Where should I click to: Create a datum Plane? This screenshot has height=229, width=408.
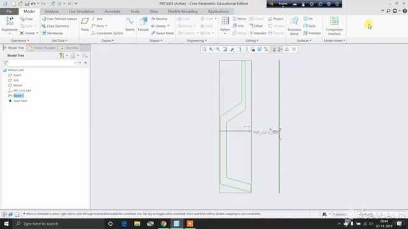click(85, 24)
